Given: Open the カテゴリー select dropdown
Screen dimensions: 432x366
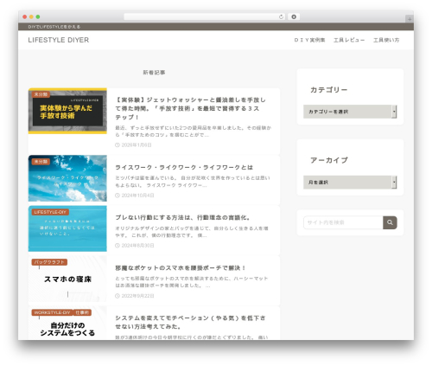Looking at the screenshot, I should point(350,112).
